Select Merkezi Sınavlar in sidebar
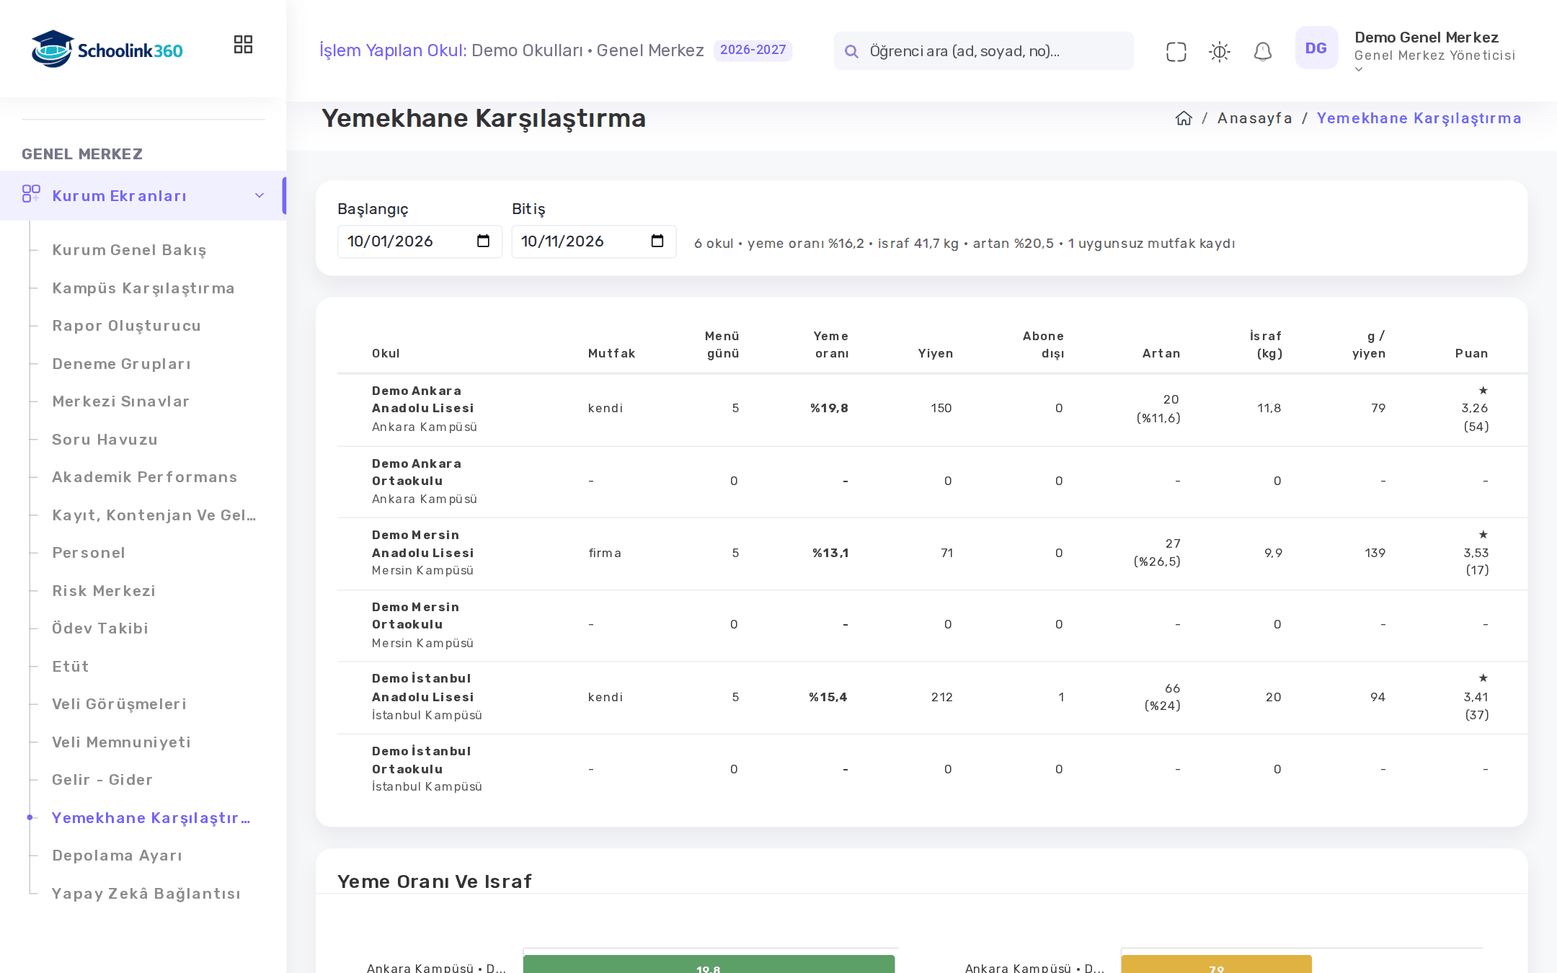Viewport: 1557px width, 973px height. pyautogui.click(x=120, y=401)
